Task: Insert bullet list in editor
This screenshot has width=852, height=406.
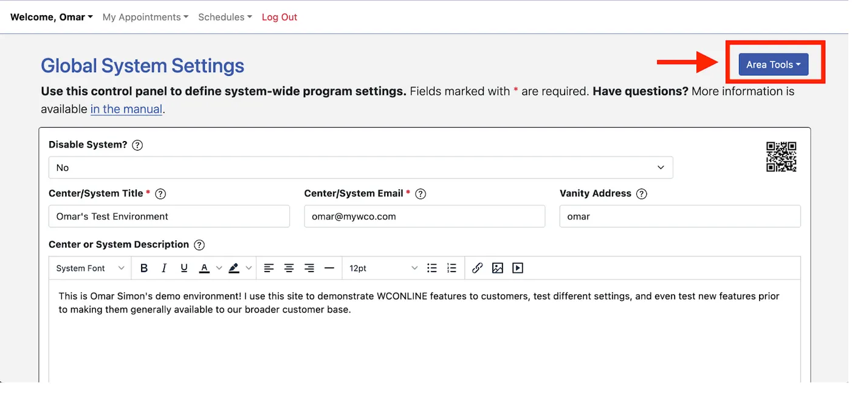Action: 432,268
